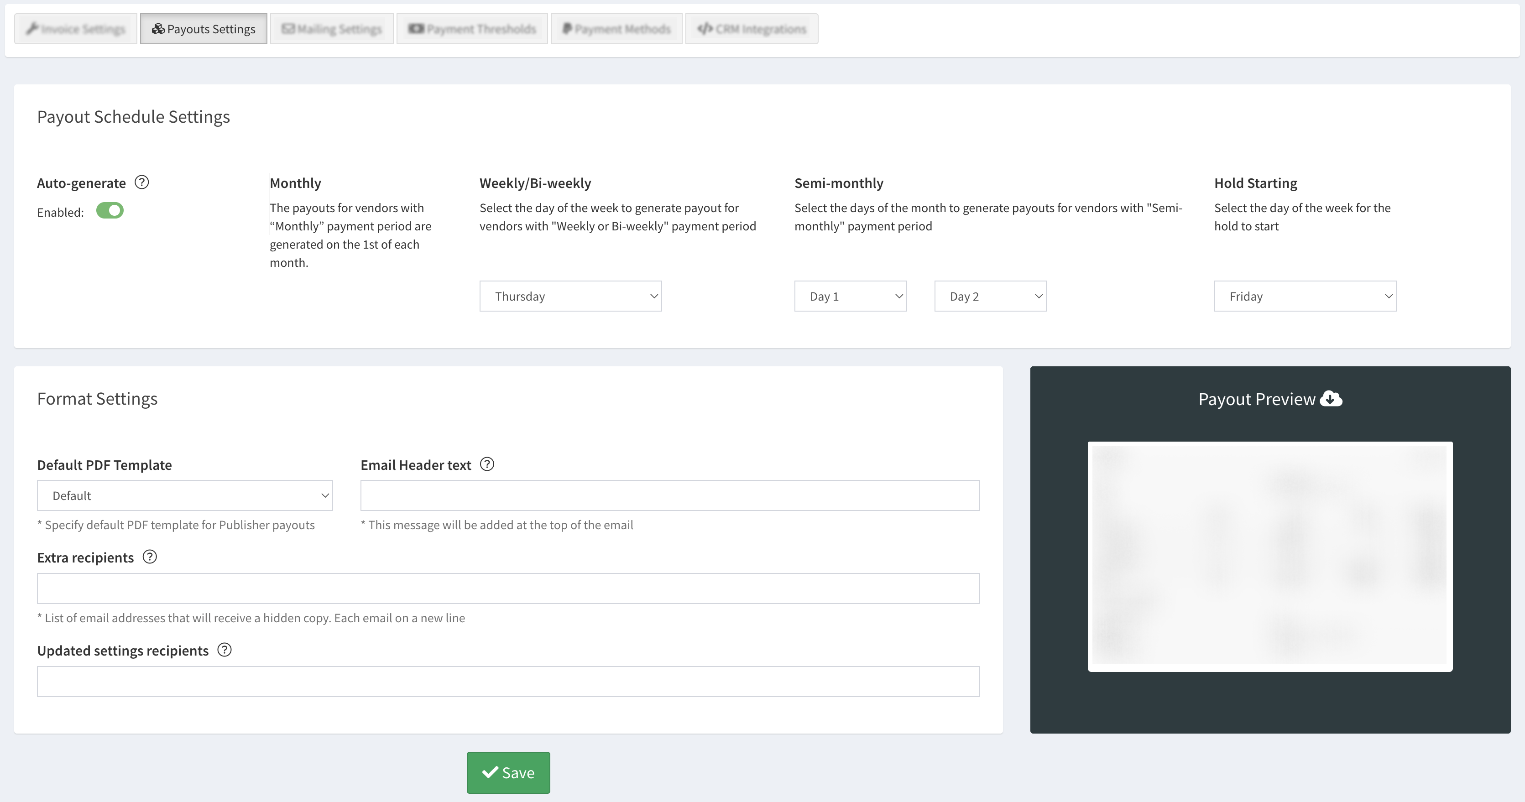Click Auto-generate help question icon
1525x802 pixels.
pos(141,182)
